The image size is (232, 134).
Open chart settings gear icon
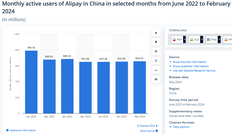click(x=156, y=51)
